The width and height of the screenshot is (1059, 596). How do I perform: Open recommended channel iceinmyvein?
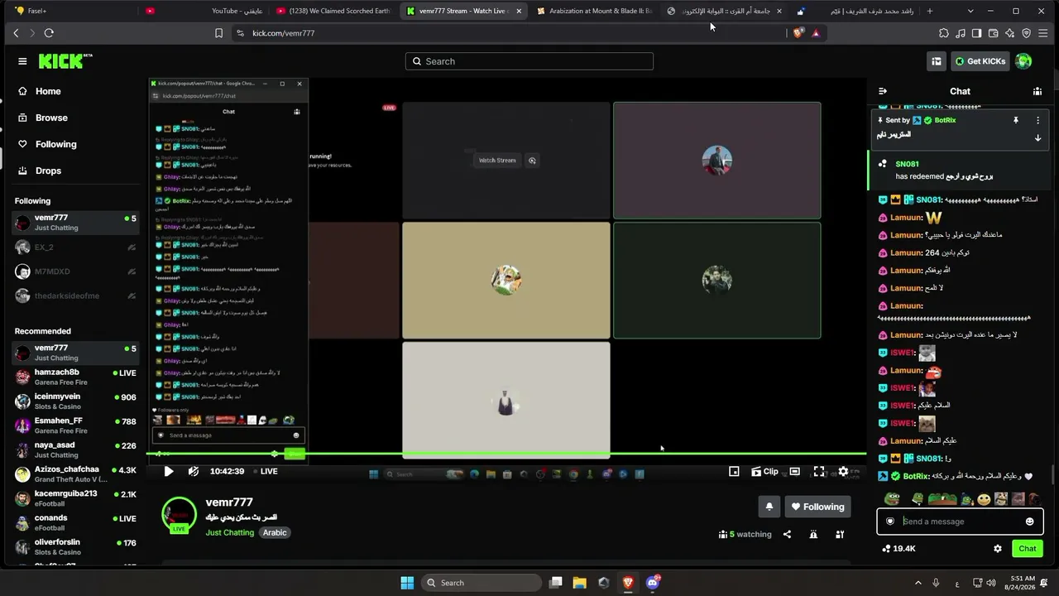click(x=75, y=401)
